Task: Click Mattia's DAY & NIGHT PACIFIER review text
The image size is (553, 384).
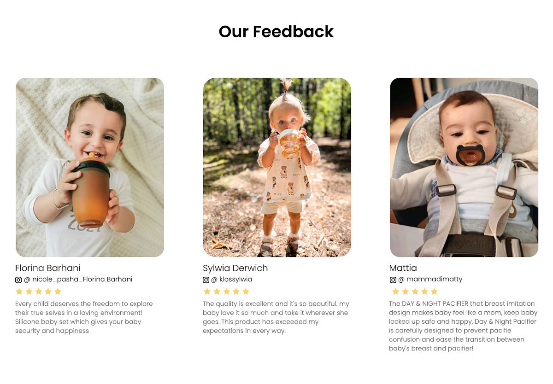Action: coord(463,326)
